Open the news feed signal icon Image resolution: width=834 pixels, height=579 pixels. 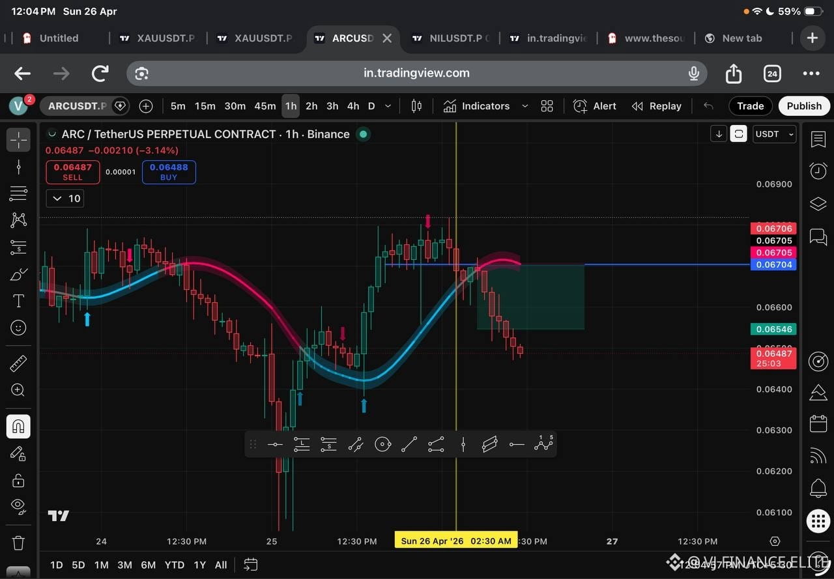tap(818, 455)
